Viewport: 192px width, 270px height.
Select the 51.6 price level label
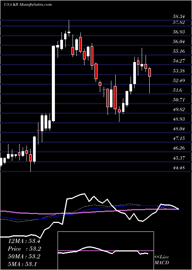point(177,90)
